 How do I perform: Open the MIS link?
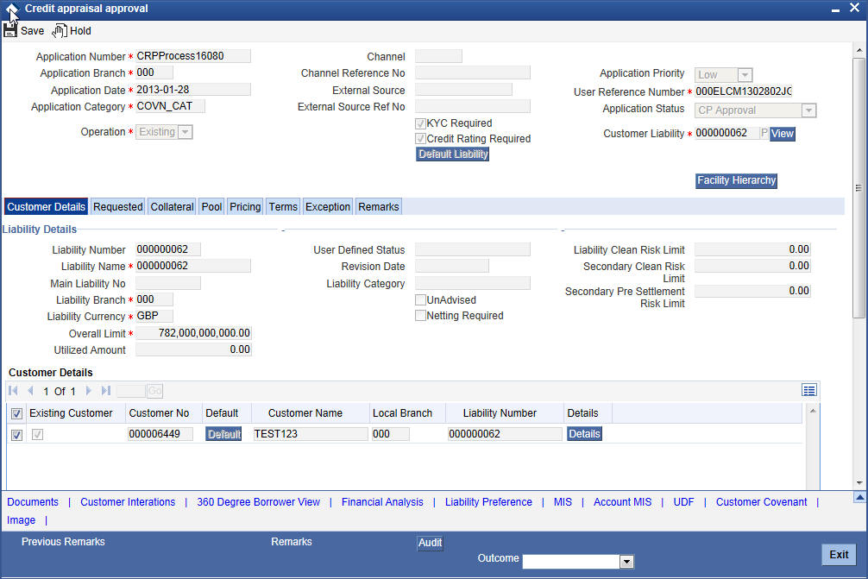coord(563,502)
